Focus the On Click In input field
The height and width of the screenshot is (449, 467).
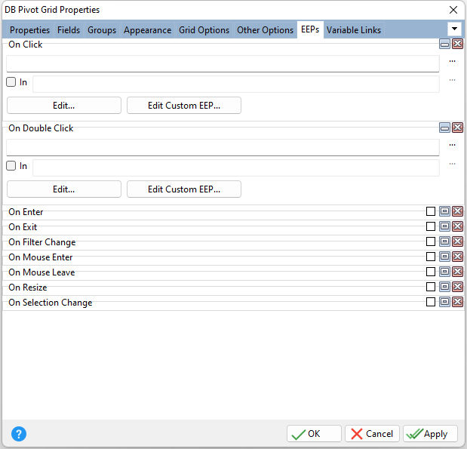coord(236,84)
